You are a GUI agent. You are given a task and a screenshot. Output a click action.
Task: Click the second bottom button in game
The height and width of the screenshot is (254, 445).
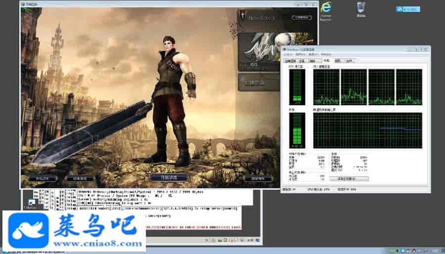(x=81, y=178)
